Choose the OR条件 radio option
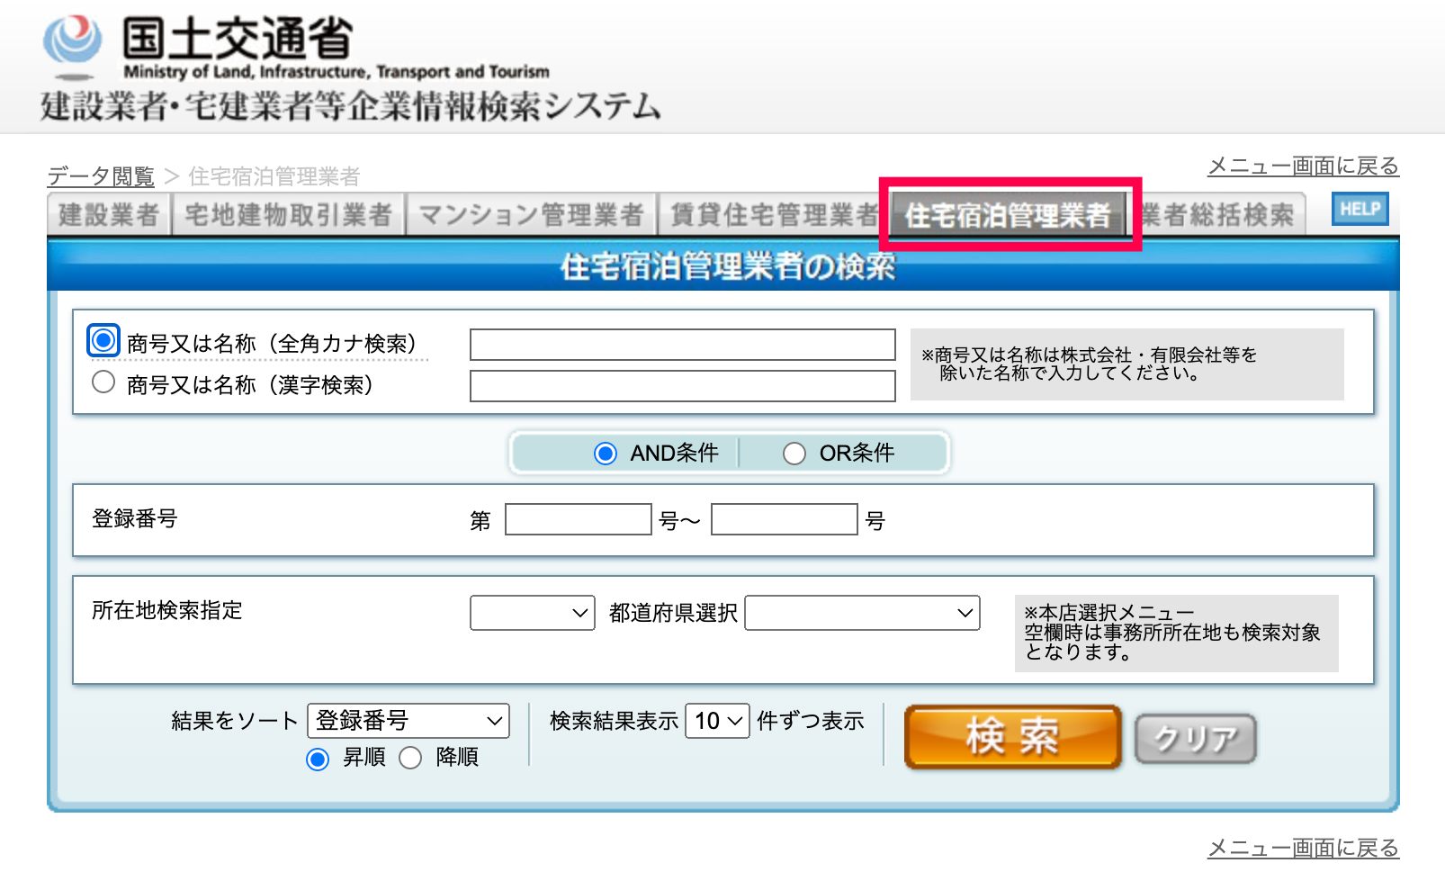The height and width of the screenshot is (881, 1445). tap(794, 454)
